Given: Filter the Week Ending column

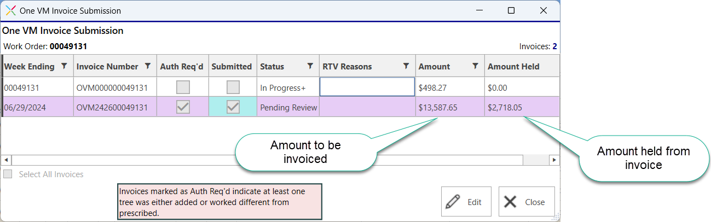Looking at the screenshot, I should point(64,66).
